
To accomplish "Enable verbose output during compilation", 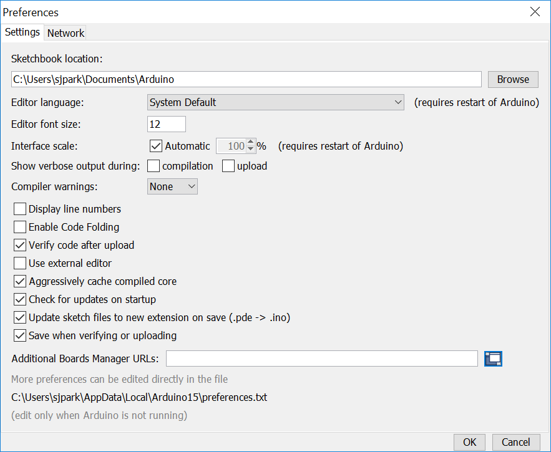I will [154, 166].
